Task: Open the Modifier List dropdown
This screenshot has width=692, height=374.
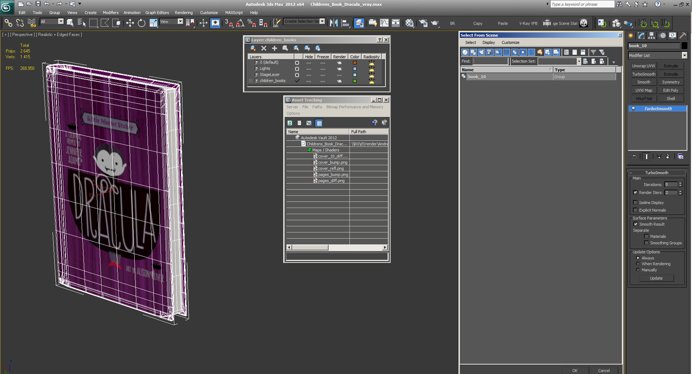Action: point(685,55)
